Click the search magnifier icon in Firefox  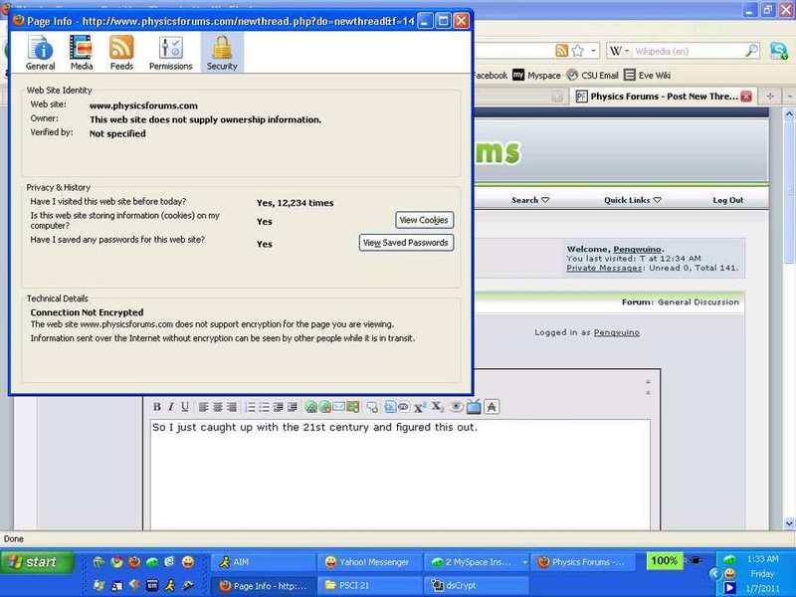pos(752,51)
